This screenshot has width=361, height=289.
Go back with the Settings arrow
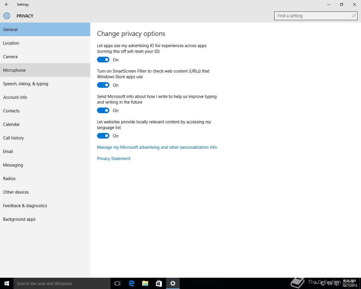7,5
